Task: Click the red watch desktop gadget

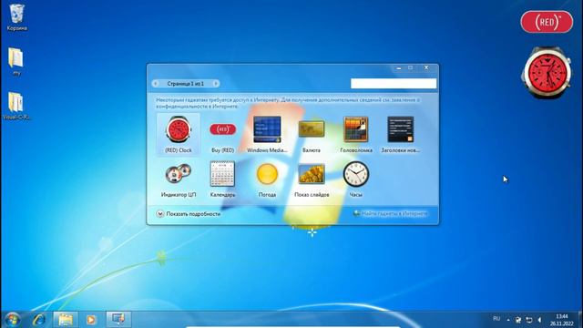Action: [x=547, y=73]
